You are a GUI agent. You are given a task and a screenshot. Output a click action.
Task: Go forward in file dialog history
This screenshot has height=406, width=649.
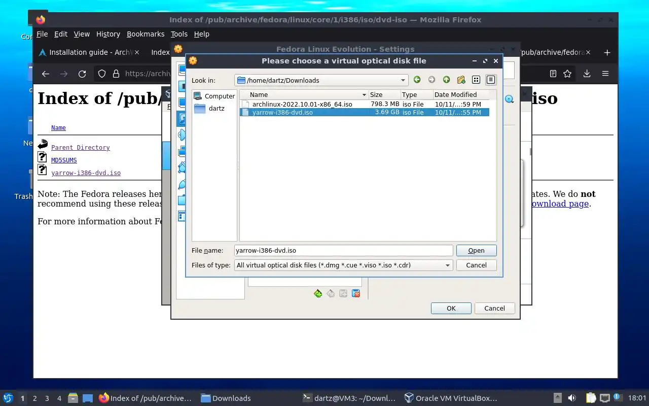431,80
